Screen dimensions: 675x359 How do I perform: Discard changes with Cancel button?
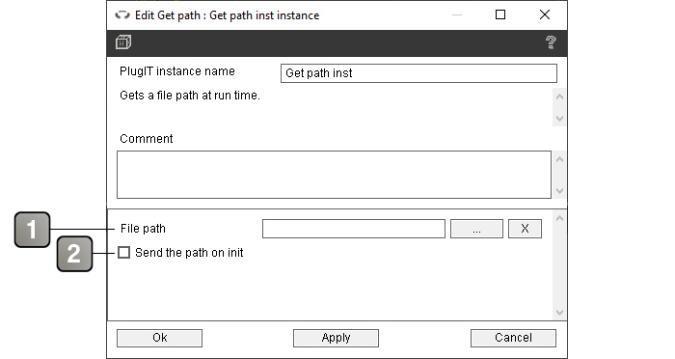(x=513, y=338)
